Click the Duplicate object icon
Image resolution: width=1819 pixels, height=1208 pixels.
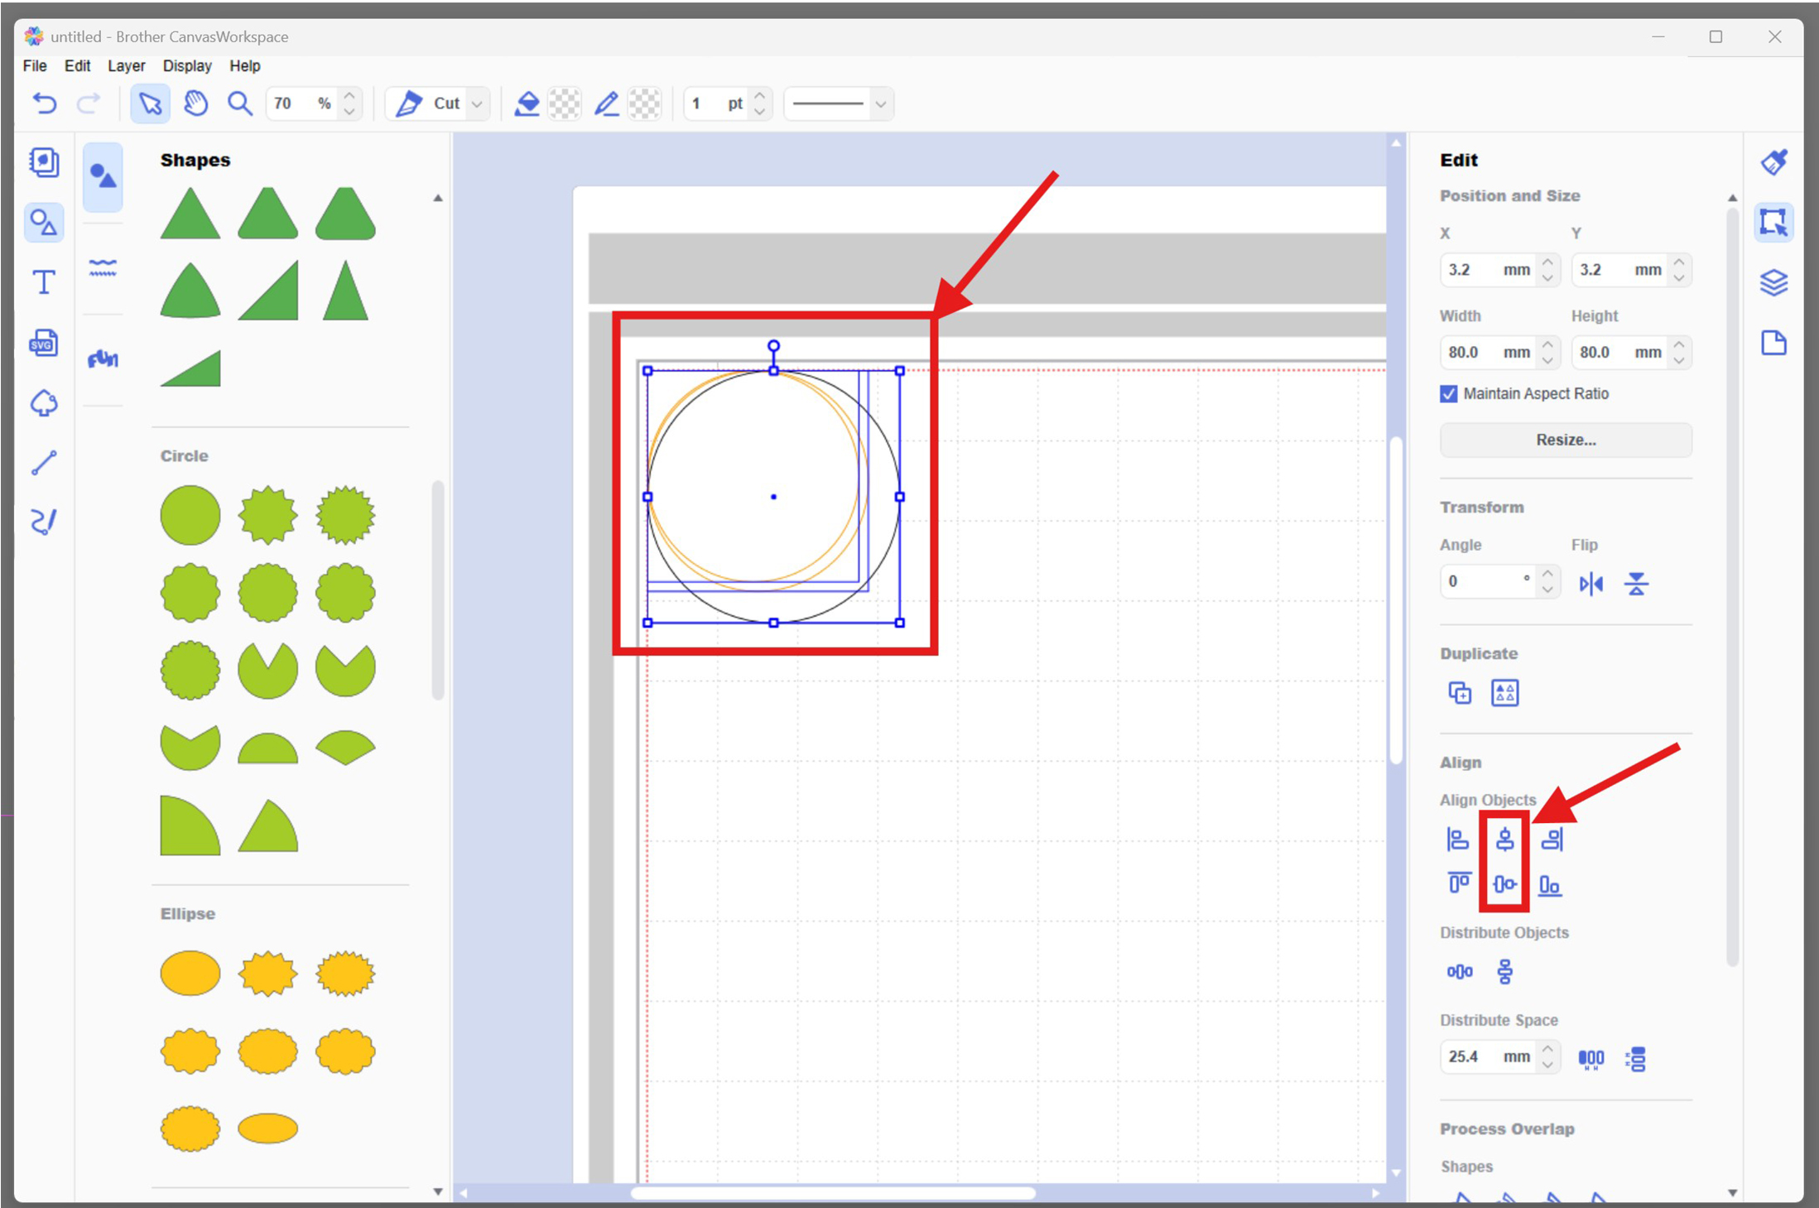tap(1460, 692)
